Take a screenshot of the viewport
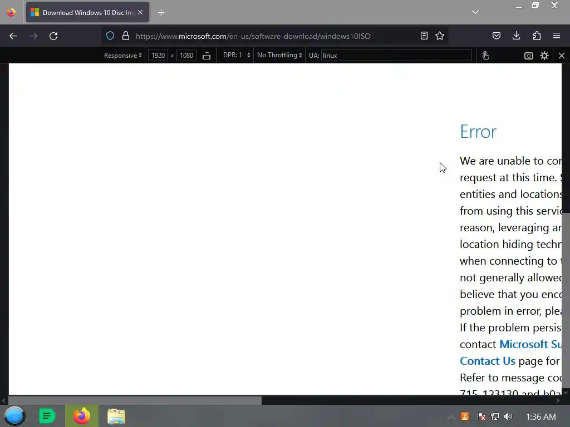Viewport: 570px width, 427px height. pos(529,56)
